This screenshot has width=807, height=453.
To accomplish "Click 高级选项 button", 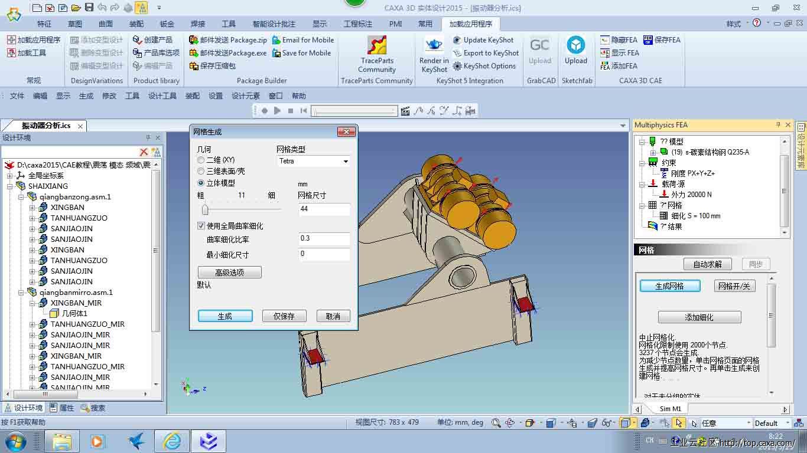I will [229, 273].
